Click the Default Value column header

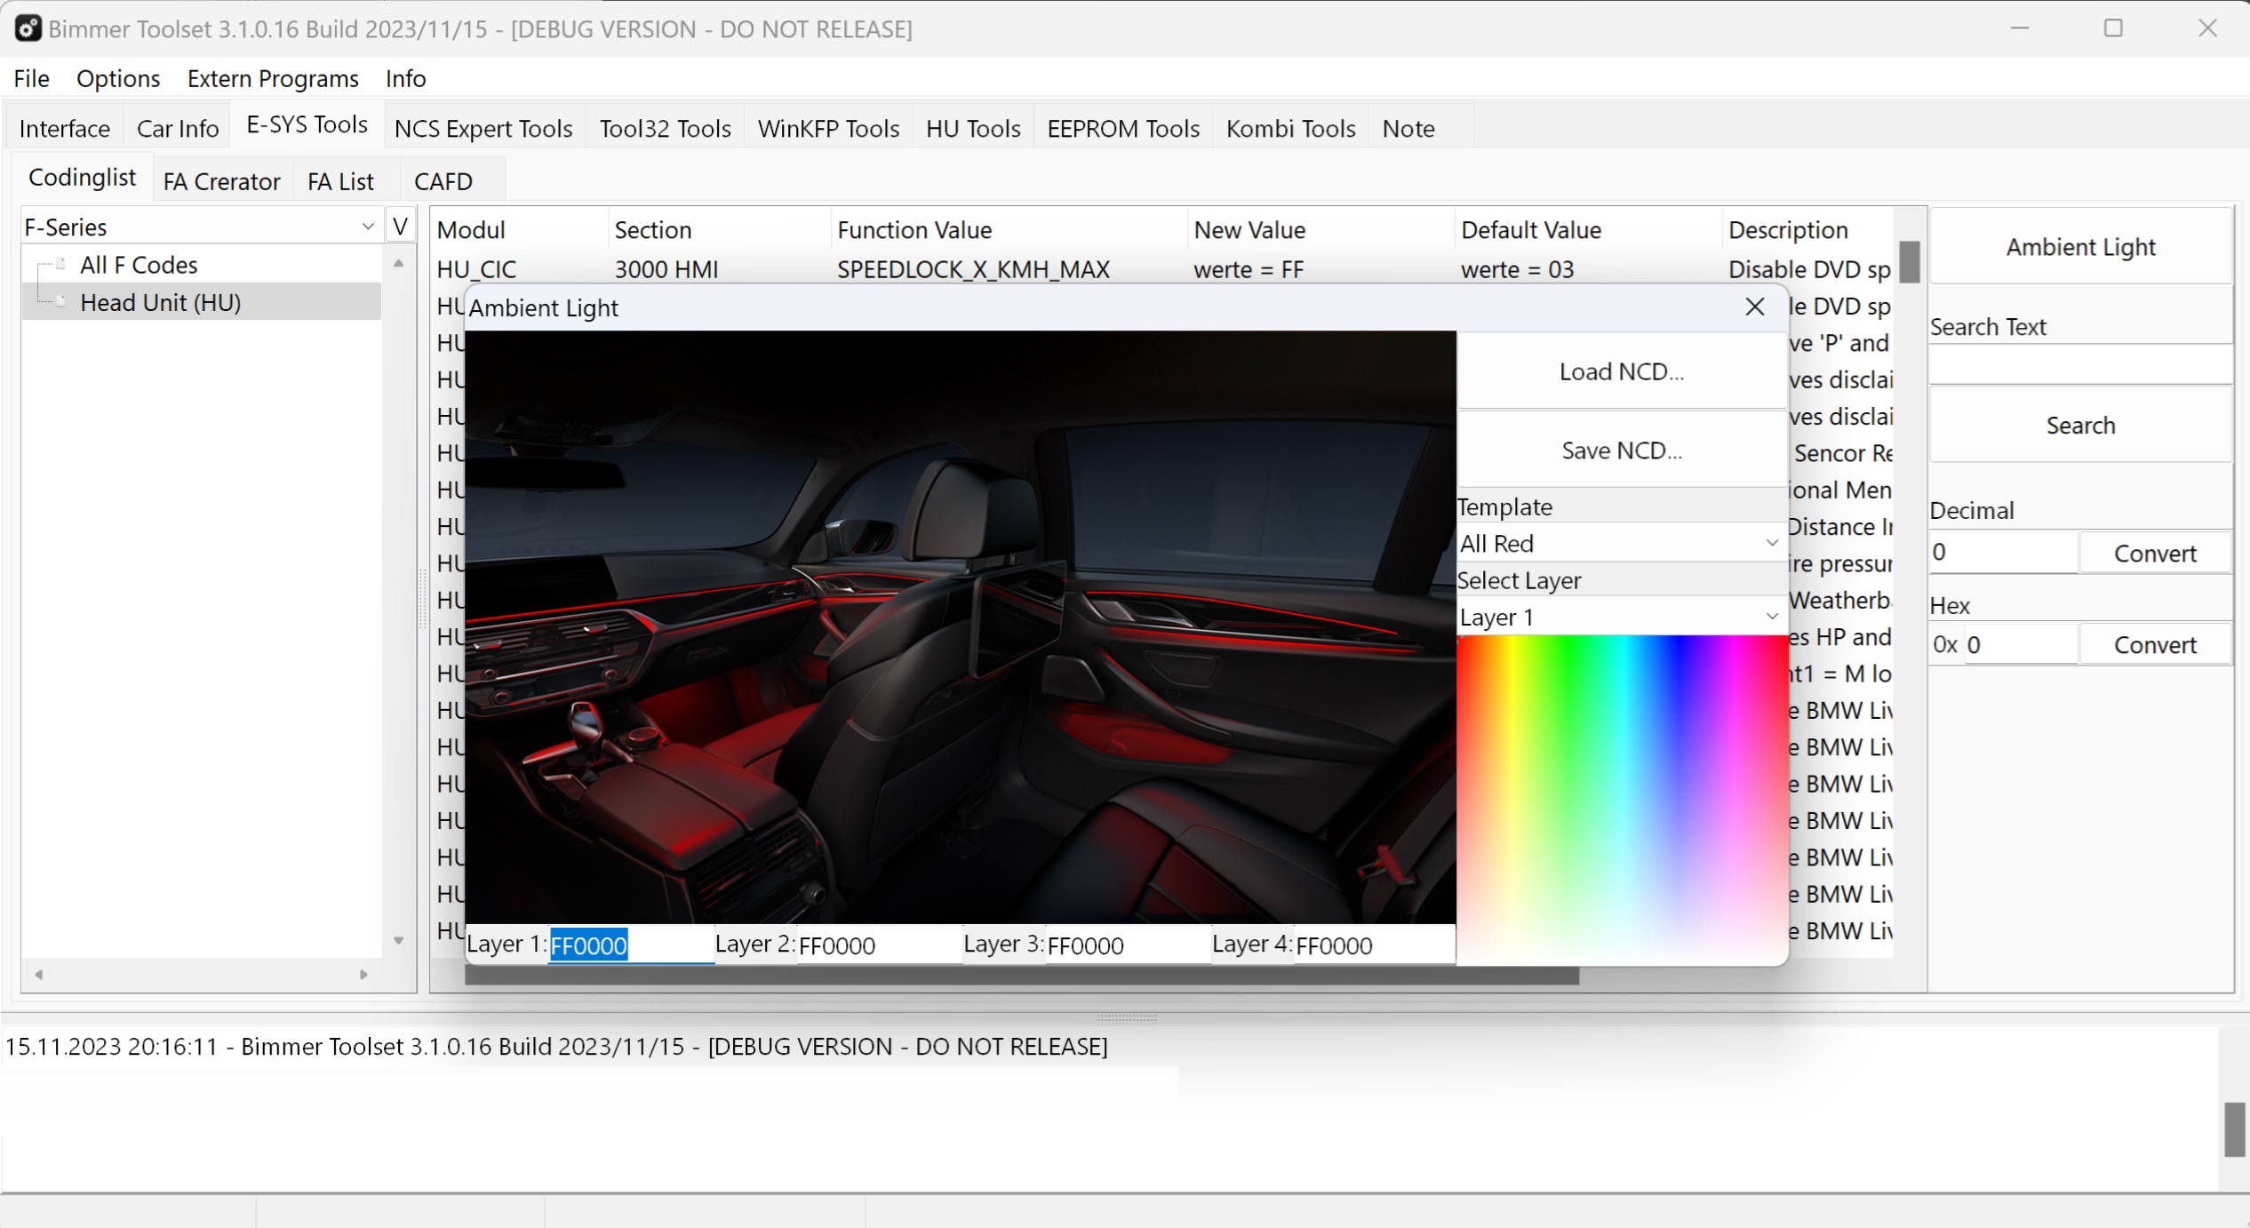pyautogui.click(x=1588, y=230)
